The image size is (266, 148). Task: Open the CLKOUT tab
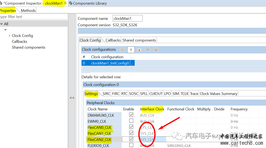coord(156,94)
